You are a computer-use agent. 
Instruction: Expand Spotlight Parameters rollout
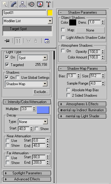27,173
